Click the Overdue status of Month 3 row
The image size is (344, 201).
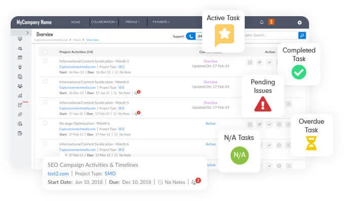210,61
